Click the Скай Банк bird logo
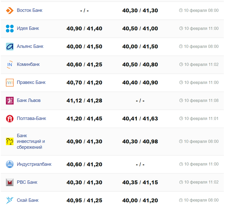The height and width of the screenshot is (209, 229). (10, 200)
